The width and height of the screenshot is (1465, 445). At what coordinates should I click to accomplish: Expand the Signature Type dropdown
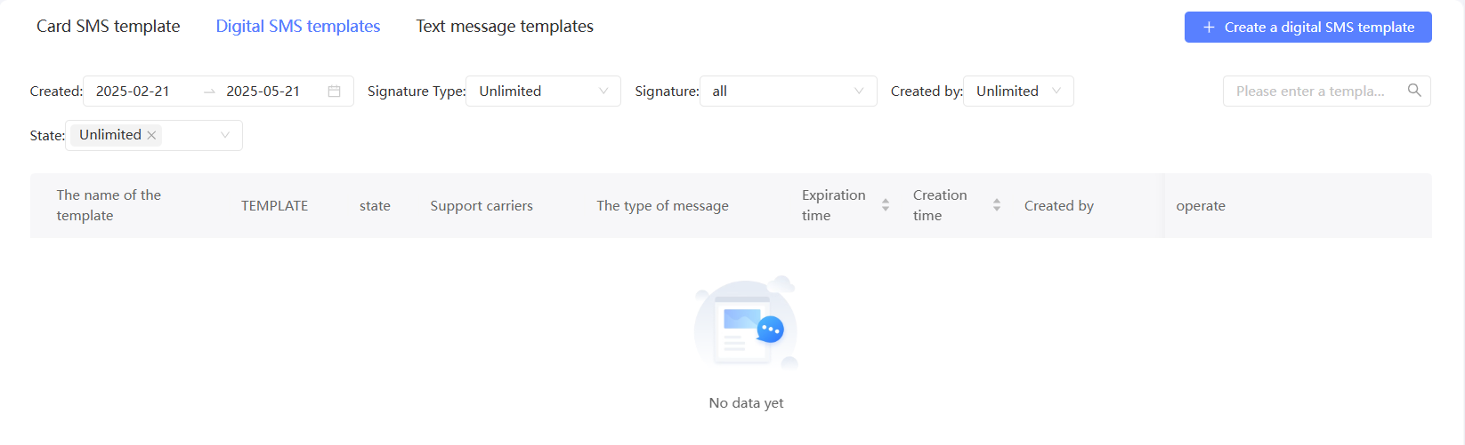543,91
